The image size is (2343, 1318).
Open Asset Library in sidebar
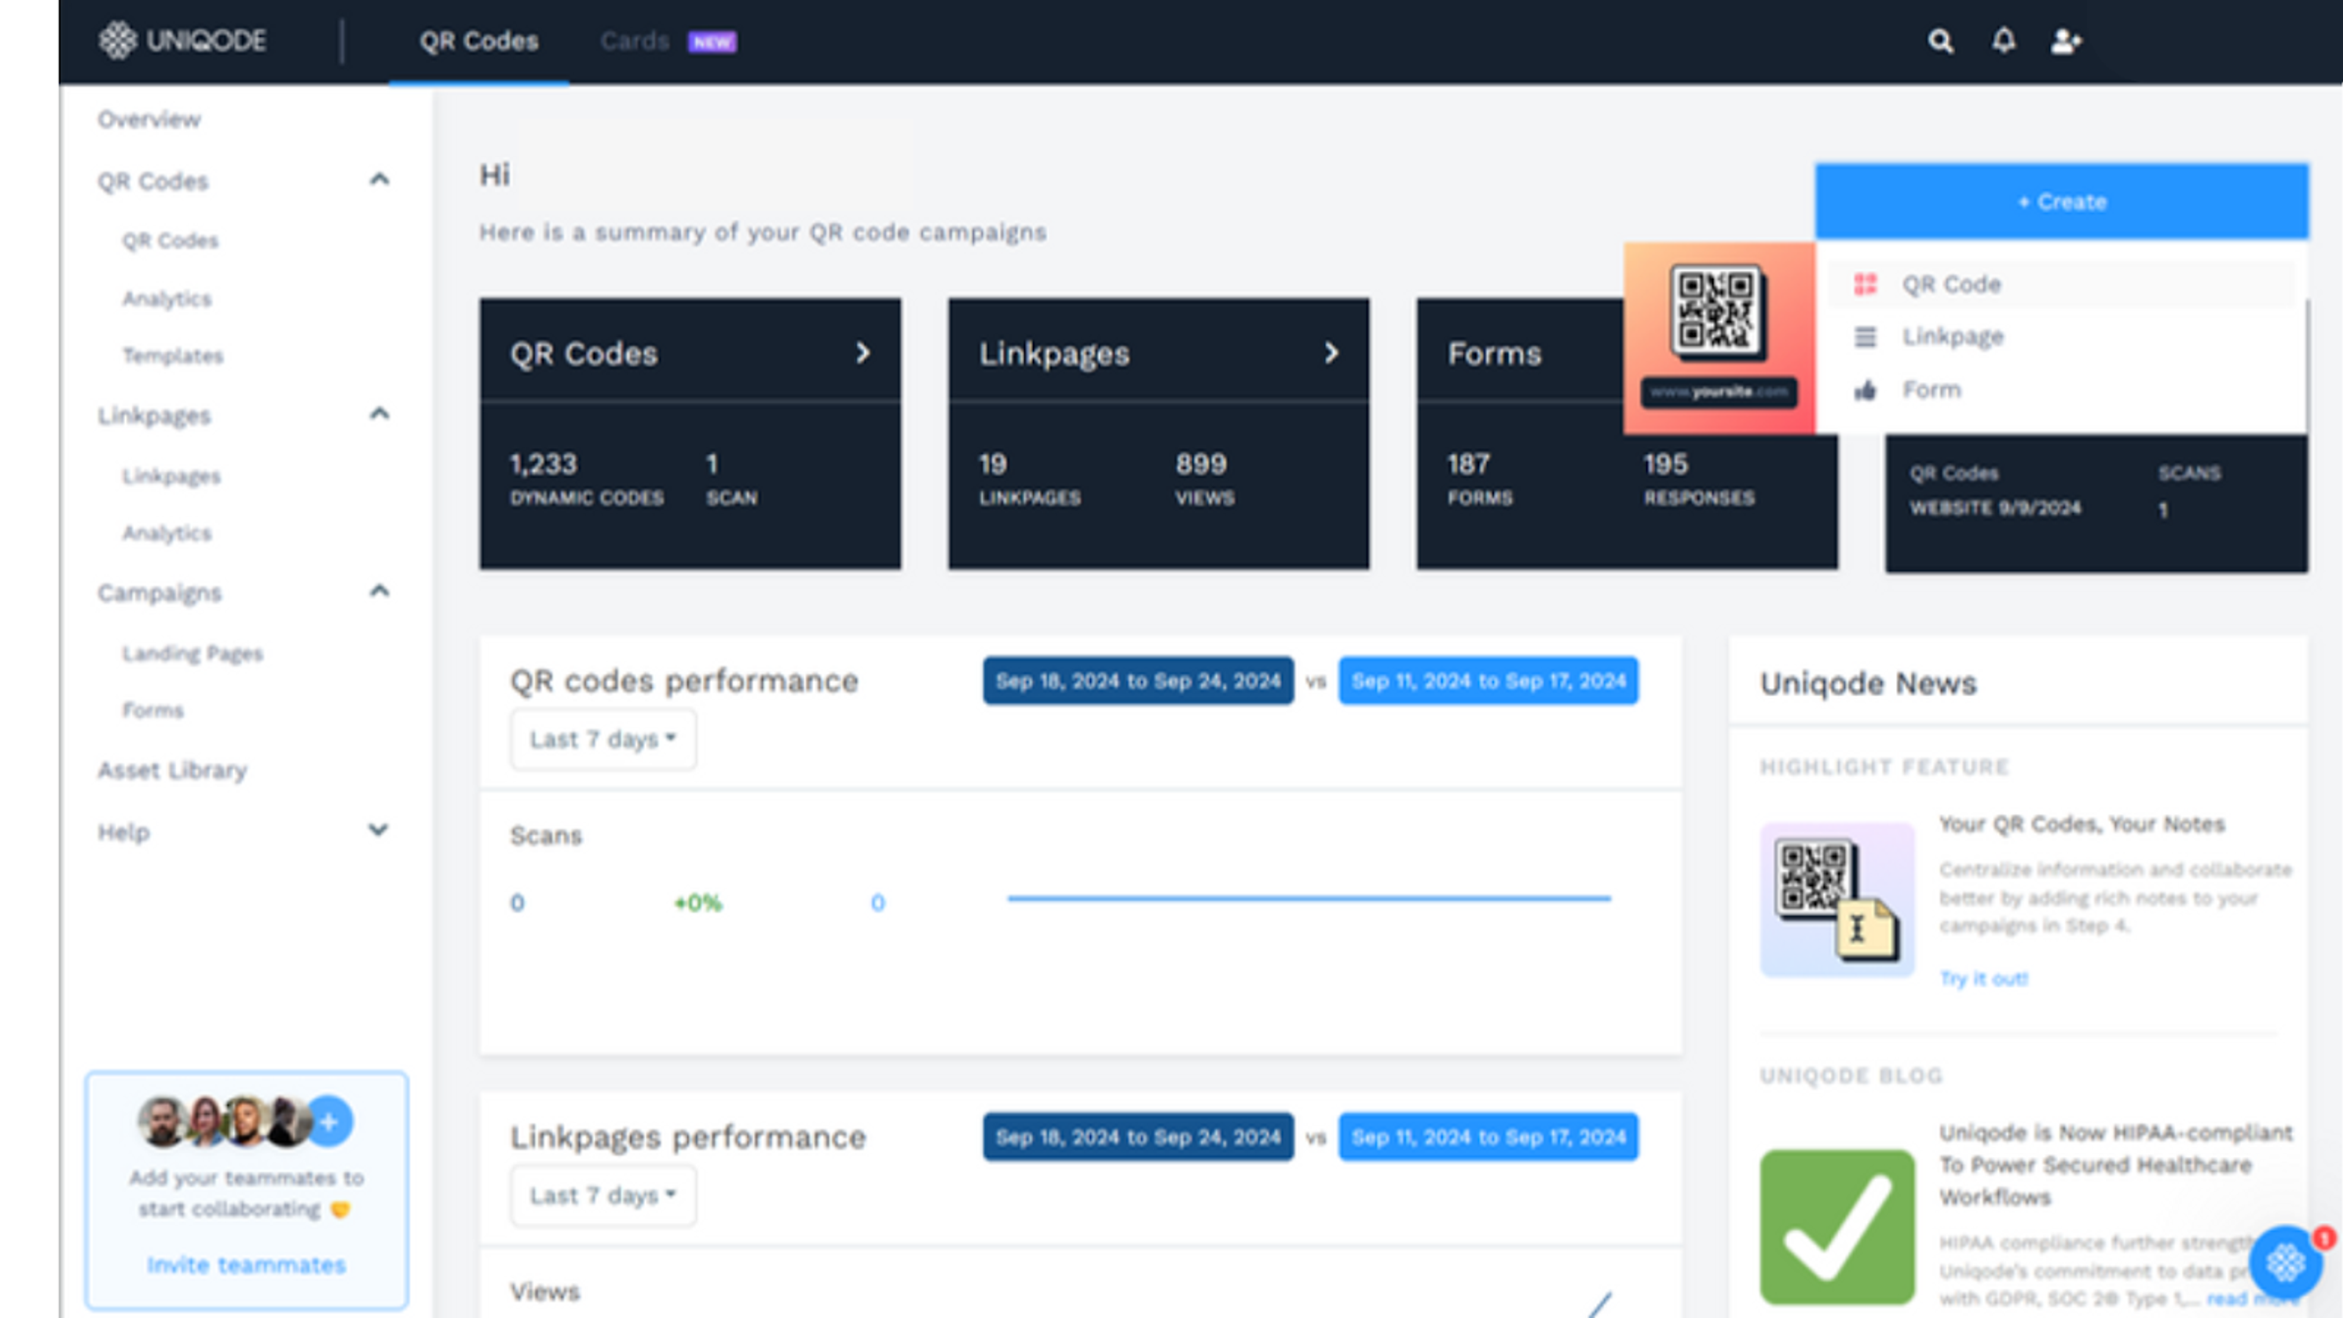172,771
